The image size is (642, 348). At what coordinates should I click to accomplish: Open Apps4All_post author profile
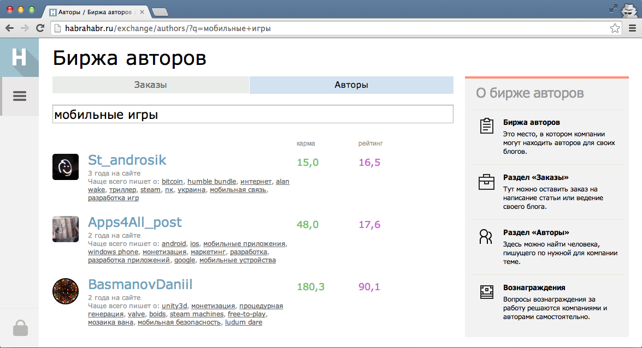pos(135,222)
